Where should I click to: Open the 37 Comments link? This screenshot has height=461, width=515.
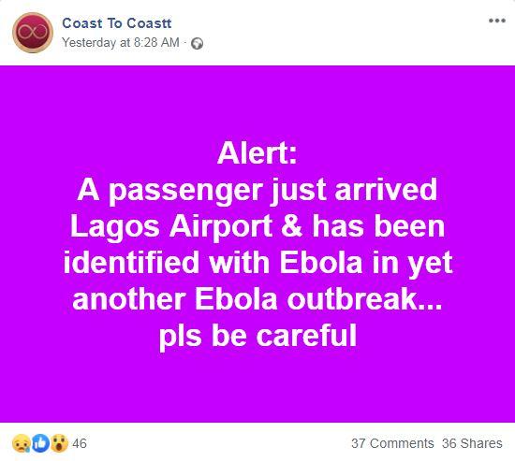pyautogui.click(x=392, y=443)
